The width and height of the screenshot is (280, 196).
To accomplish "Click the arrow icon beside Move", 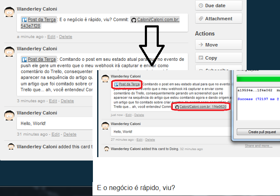I will pos(201,45).
